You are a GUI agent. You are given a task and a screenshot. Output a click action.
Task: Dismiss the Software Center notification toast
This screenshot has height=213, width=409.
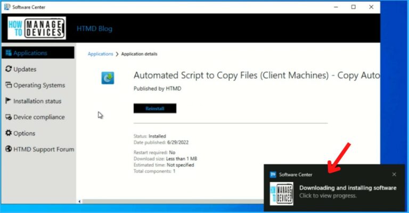point(394,175)
